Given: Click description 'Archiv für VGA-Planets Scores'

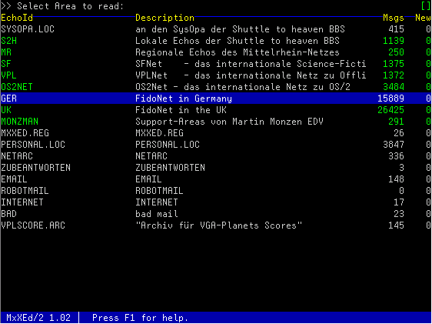Looking at the screenshot, I should point(219,225).
